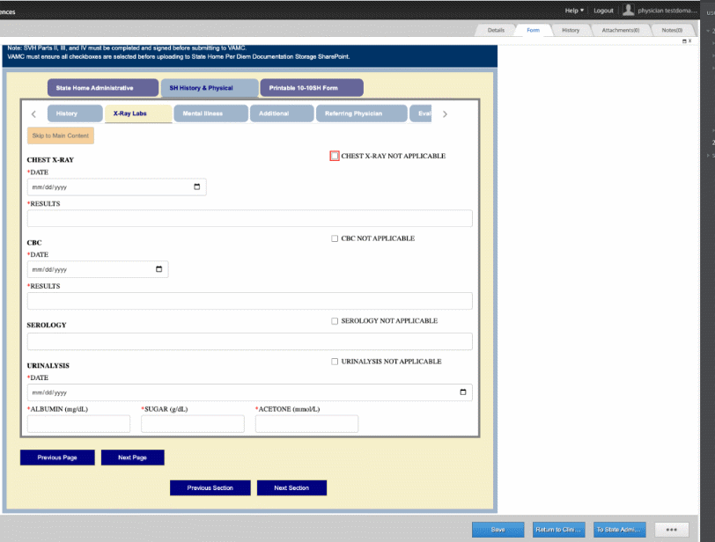Open the CBC date calendar picker

click(158, 269)
